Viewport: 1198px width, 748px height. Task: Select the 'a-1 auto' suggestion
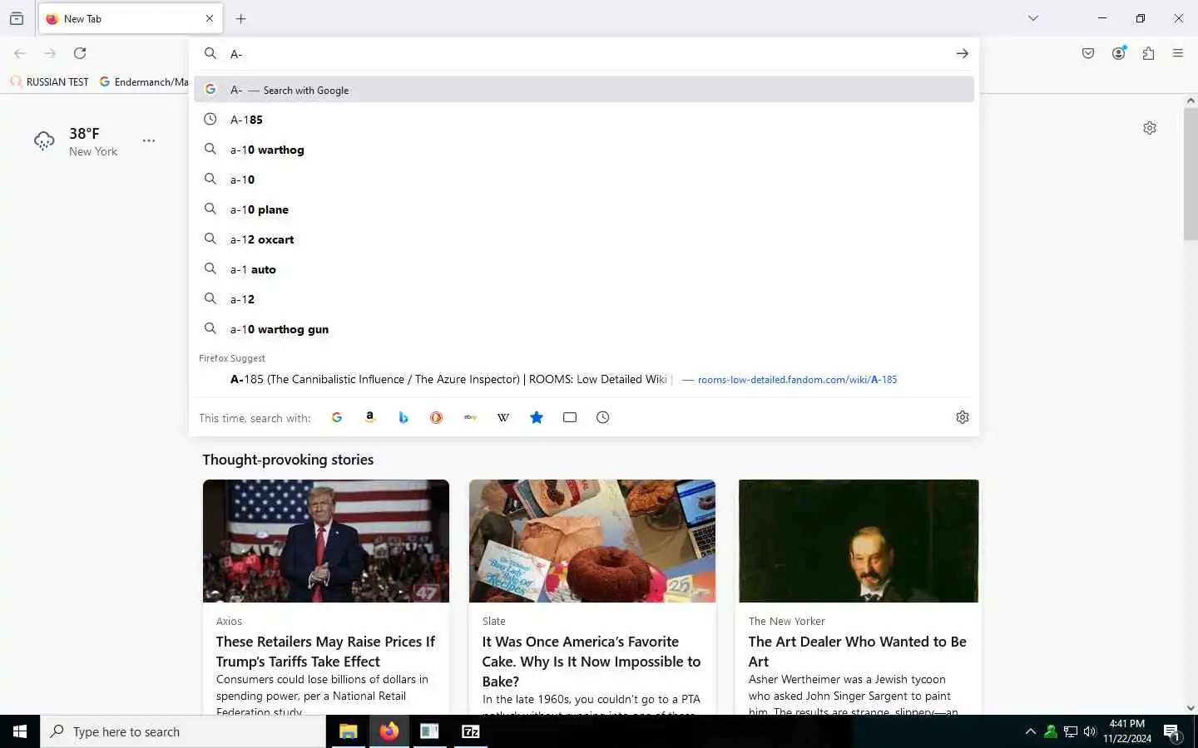coord(584,269)
